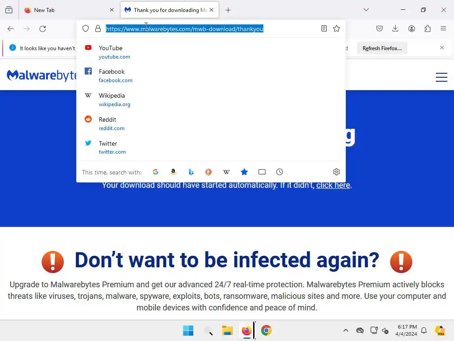
Task: Choose Facebook suggestion from dropdown
Action: (x=211, y=75)
